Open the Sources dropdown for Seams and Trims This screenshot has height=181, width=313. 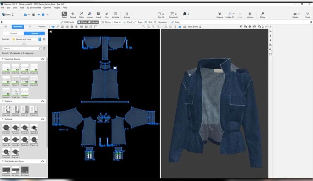26,39
